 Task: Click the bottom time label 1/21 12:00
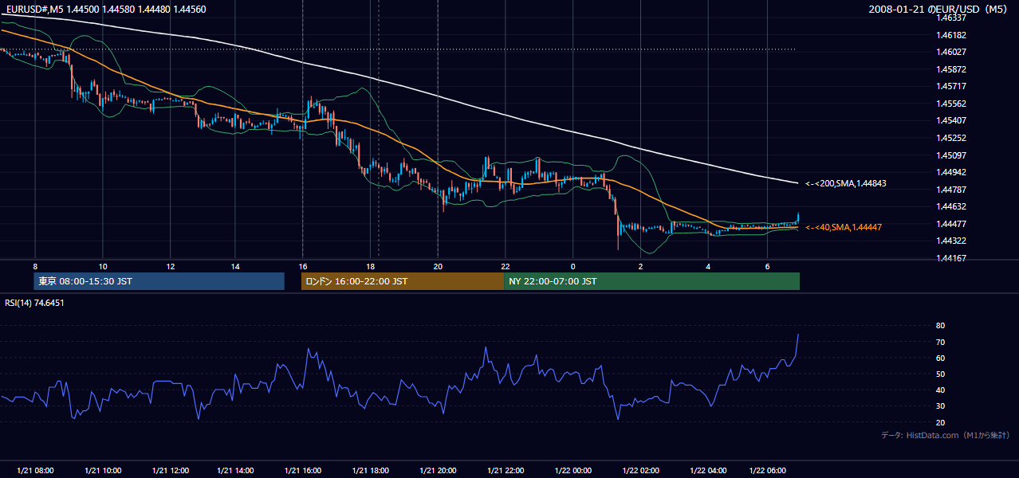coord(170,471)
